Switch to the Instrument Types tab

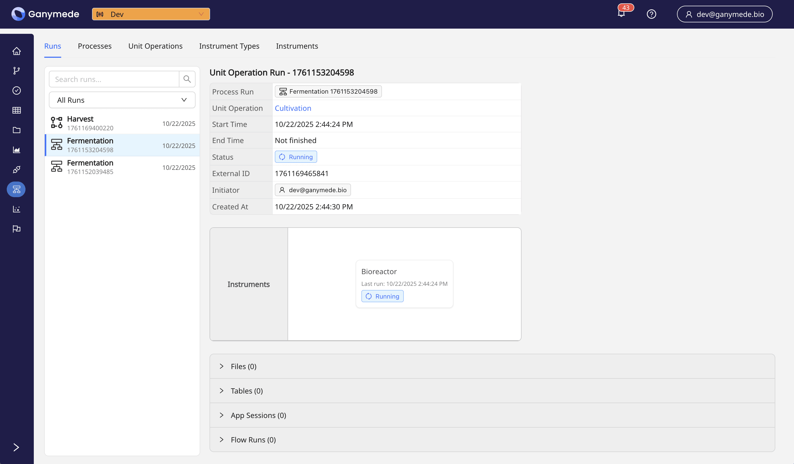229,46
